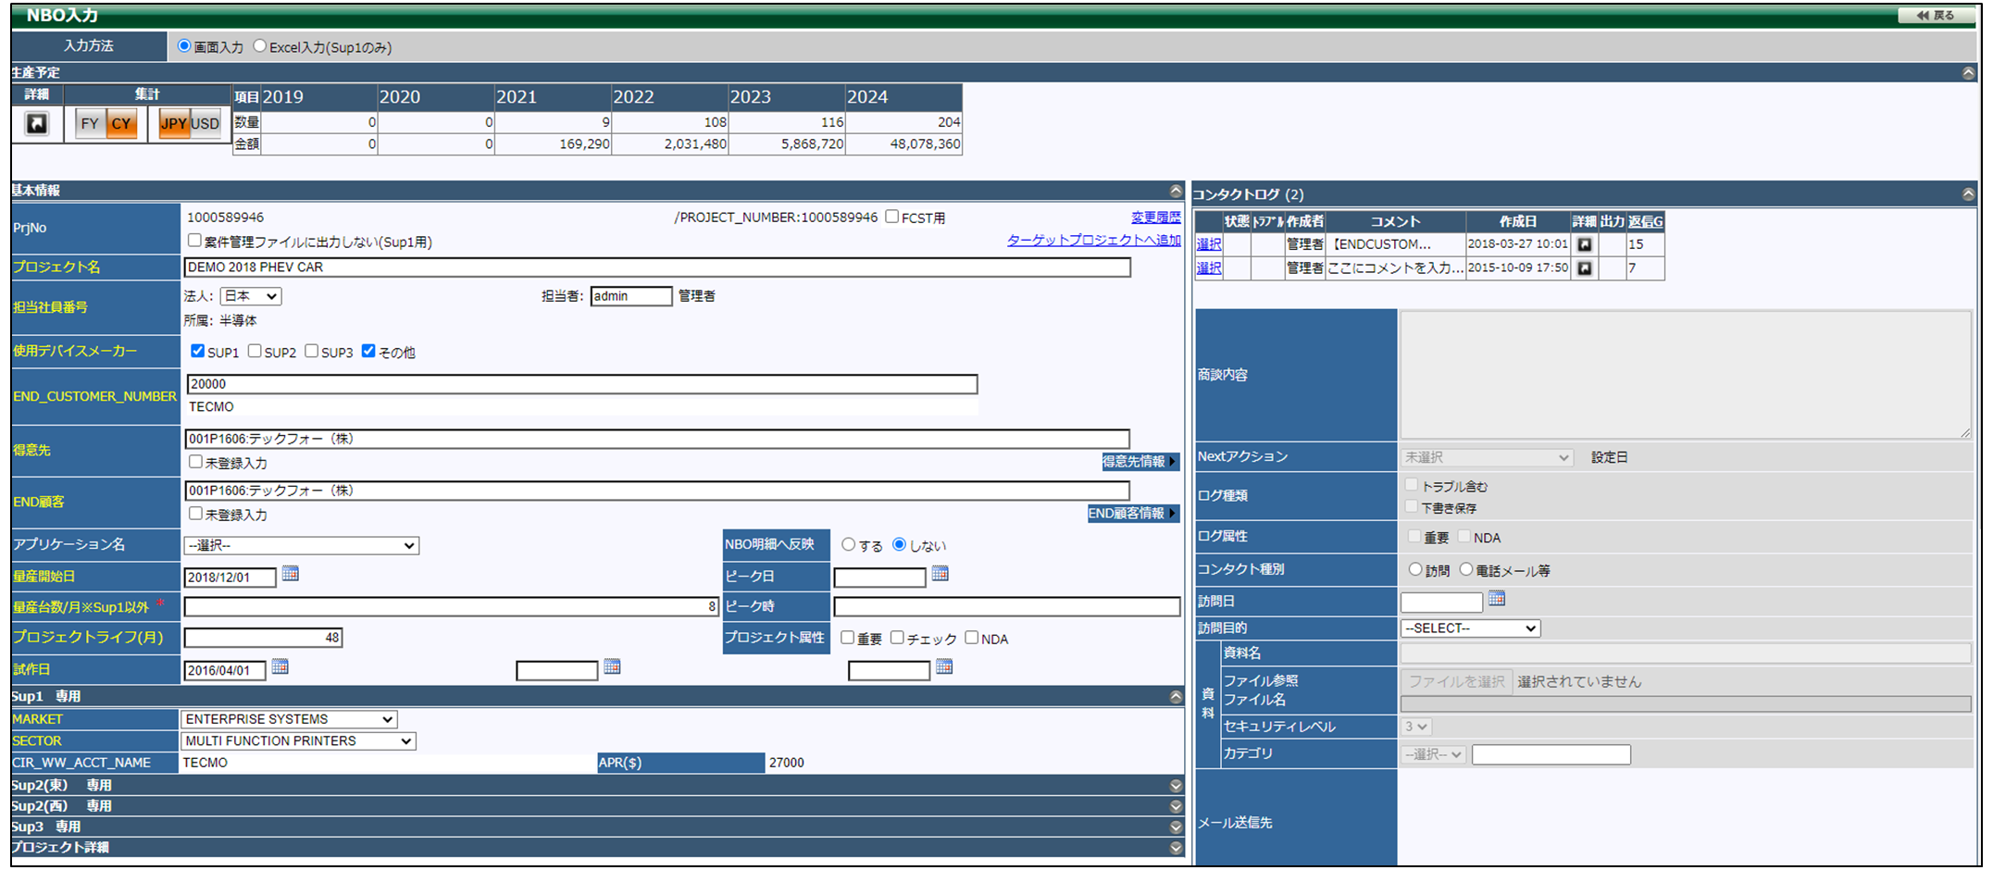The width and height of the screenshot is (1993, 870).
Task: Check チェック project attribute
Action: (897, 637)
